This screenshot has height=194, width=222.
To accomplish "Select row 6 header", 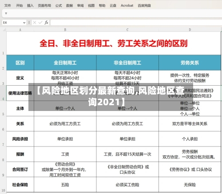I will (x=3, y=123).
